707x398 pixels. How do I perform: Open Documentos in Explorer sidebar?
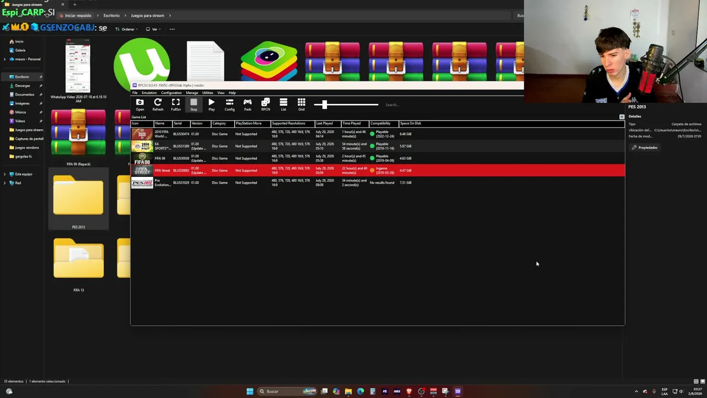pos(25,95)
